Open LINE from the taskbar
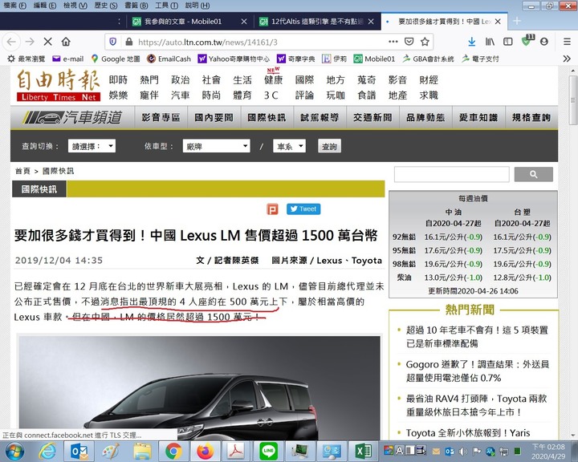 (269, 452)
